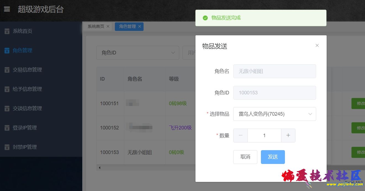Open the 角色ID filter dropdown
365x191 pixels.
coord(137,52)
